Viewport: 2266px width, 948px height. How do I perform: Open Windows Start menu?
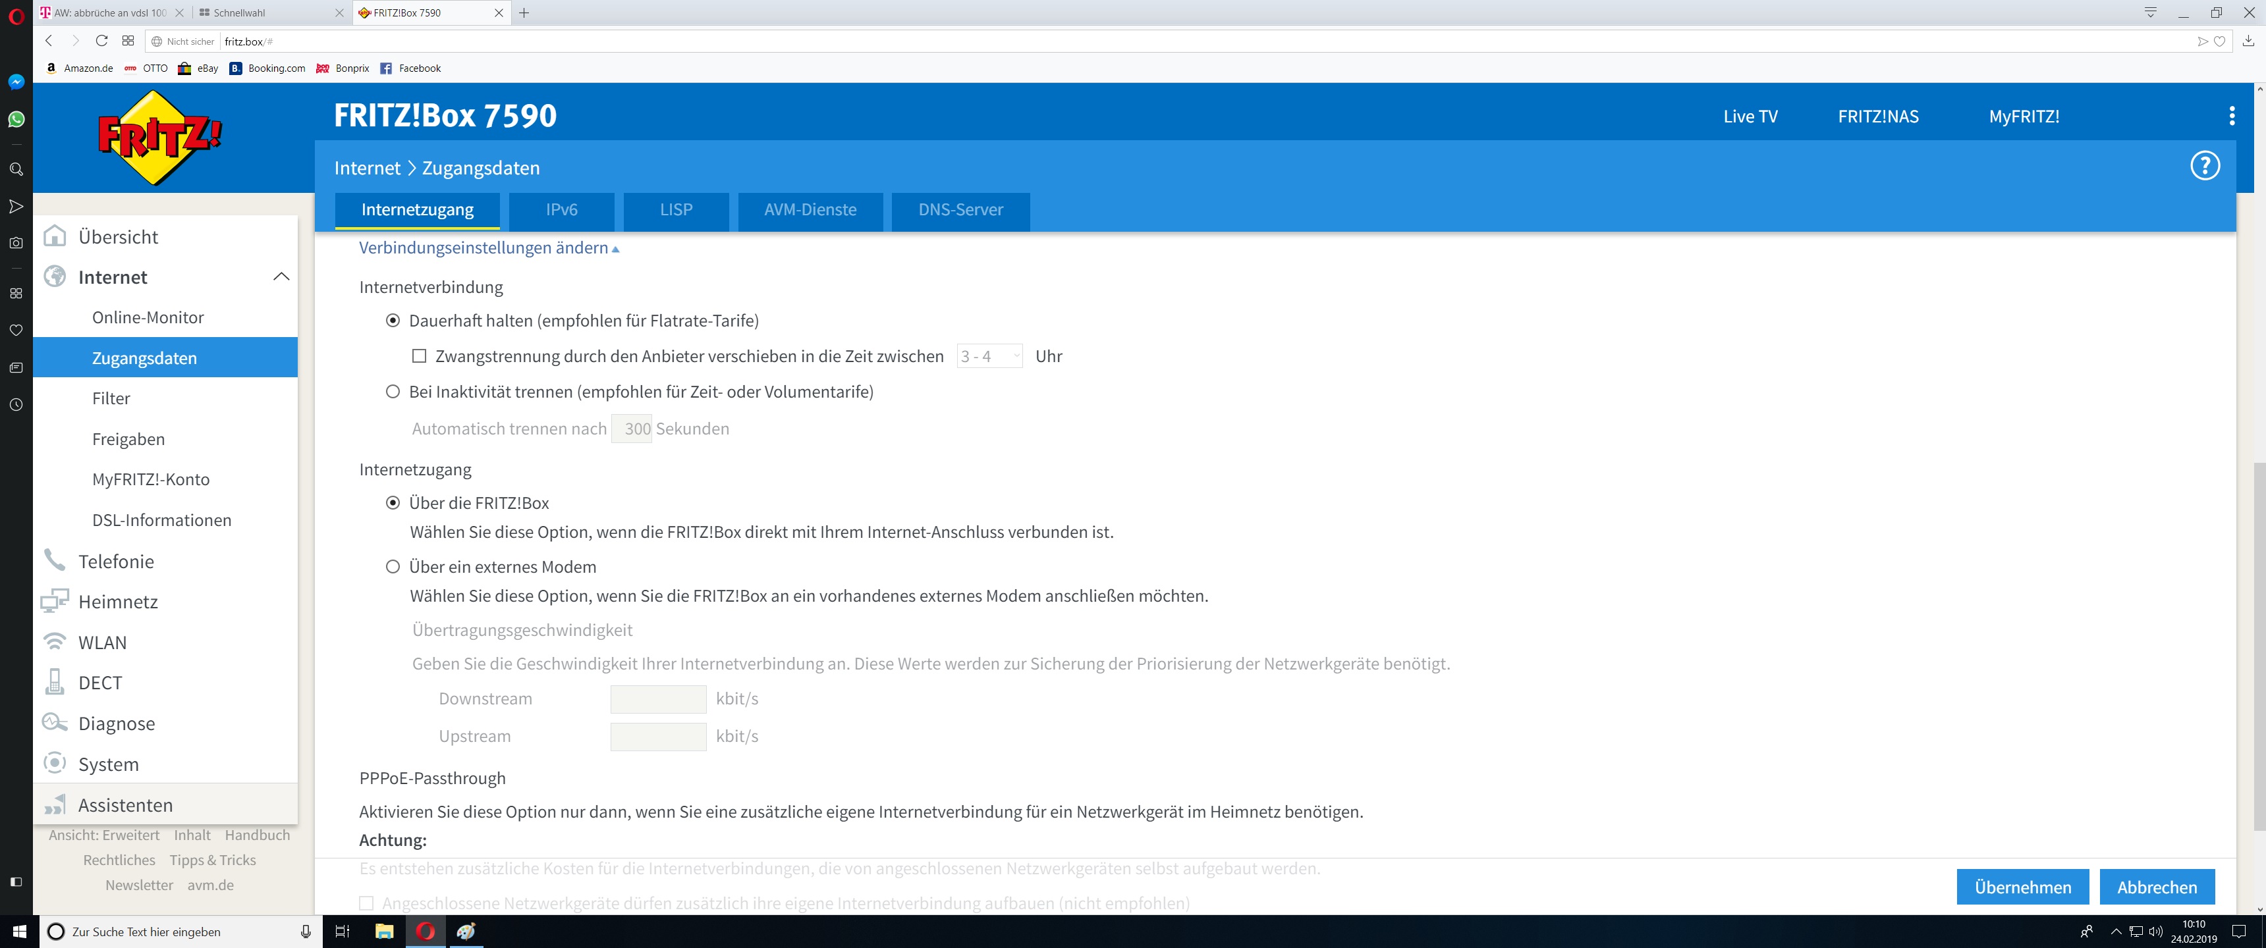tap(19, 932)
